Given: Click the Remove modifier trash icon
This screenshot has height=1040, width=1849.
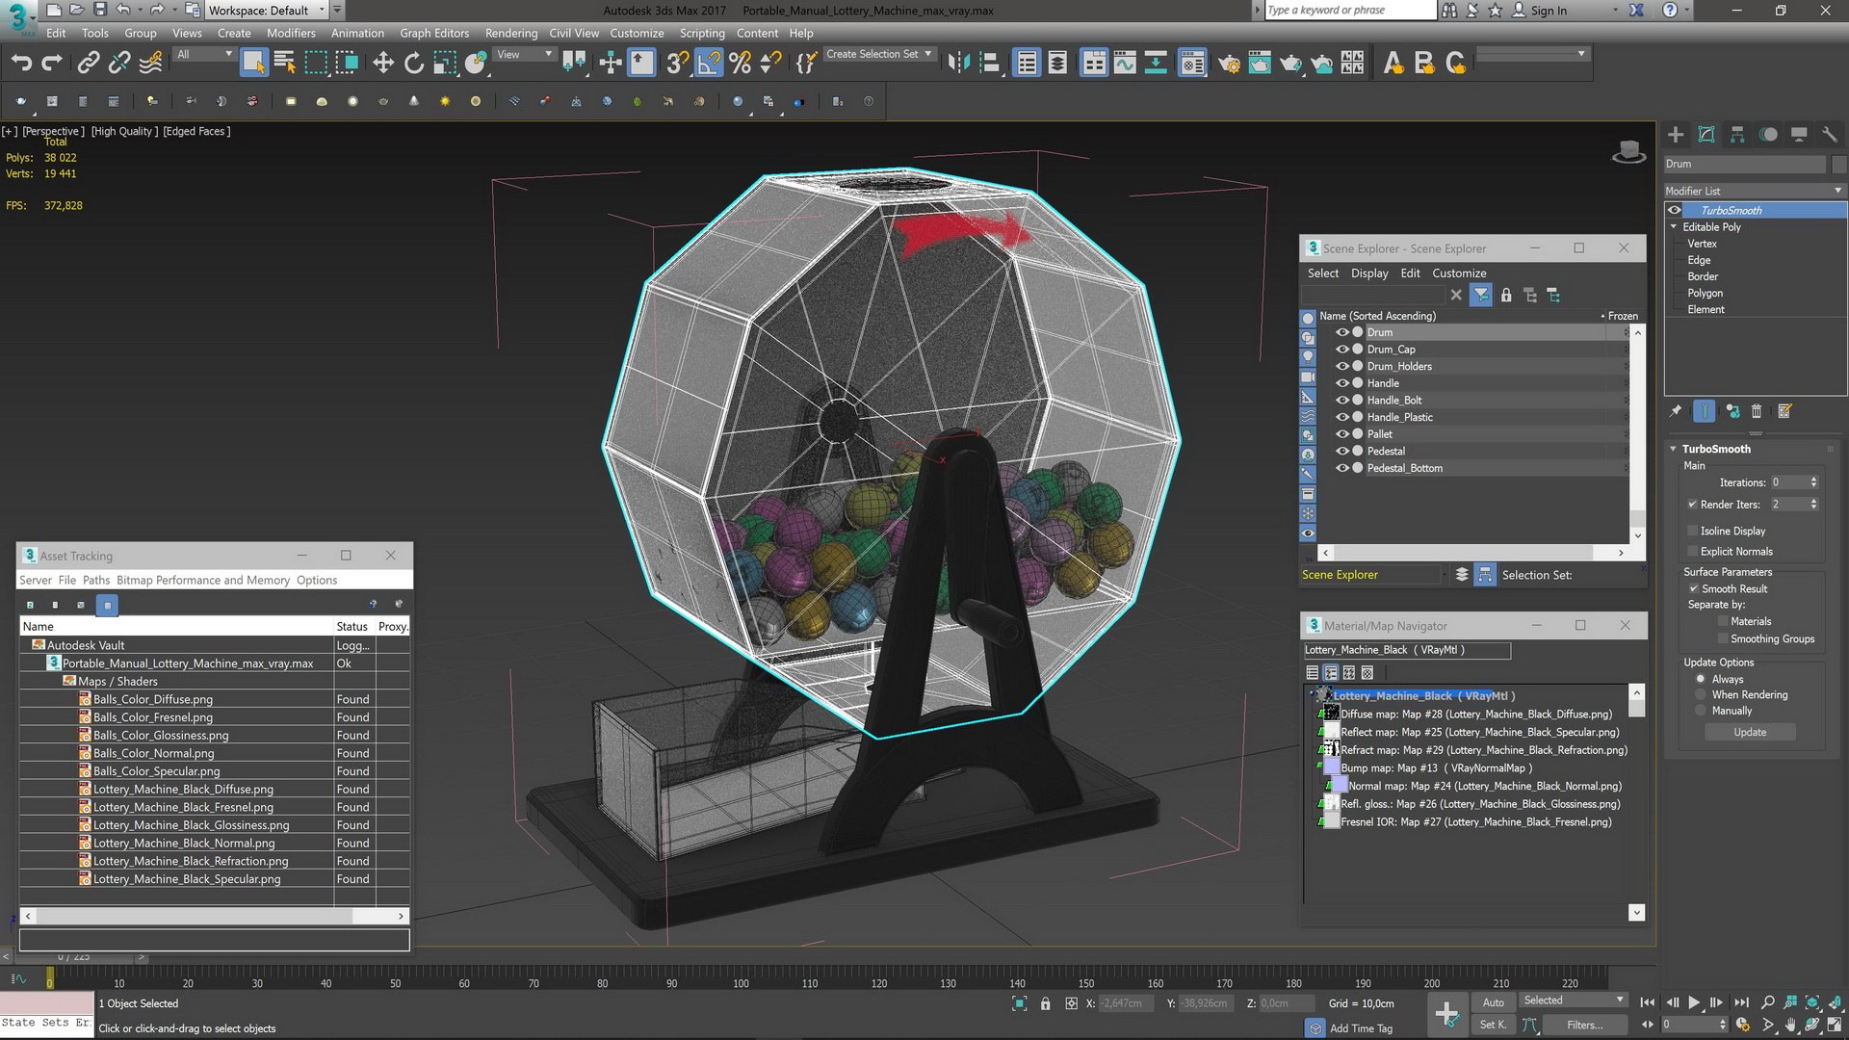Looking at the screenshot, I should 1757,411.
